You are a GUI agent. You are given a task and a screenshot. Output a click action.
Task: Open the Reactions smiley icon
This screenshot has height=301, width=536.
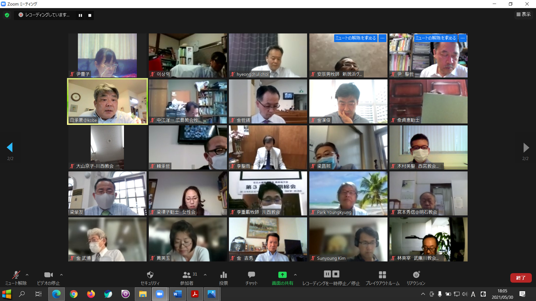(416, 275)
